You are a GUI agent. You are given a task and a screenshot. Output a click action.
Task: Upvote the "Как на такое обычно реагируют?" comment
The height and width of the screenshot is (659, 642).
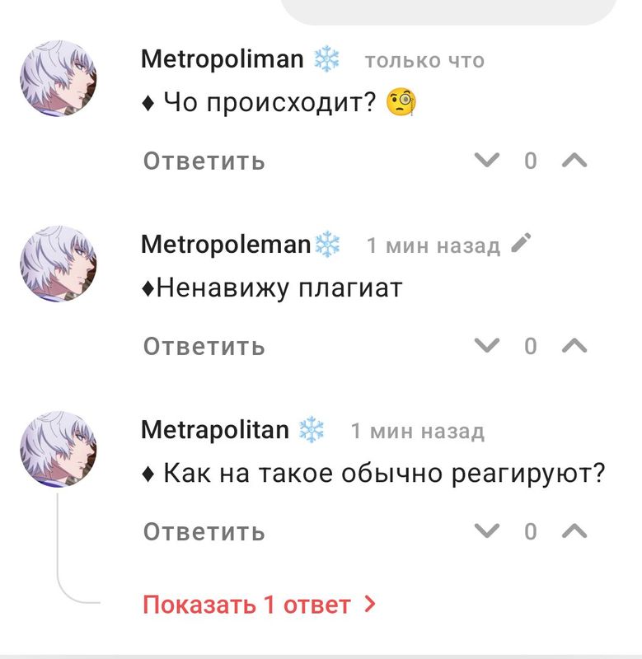coord(574,530)
